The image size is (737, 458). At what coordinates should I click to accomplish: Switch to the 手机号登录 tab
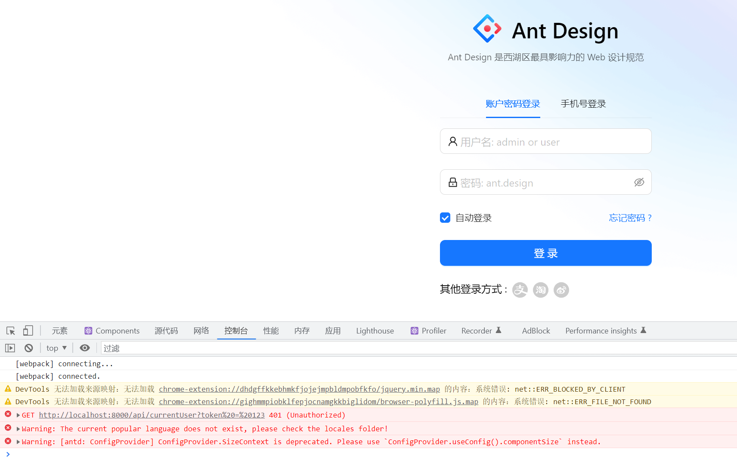583,104
